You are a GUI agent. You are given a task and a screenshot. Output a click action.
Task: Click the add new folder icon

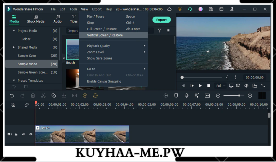pyautogui.click(x=13, y=87)
